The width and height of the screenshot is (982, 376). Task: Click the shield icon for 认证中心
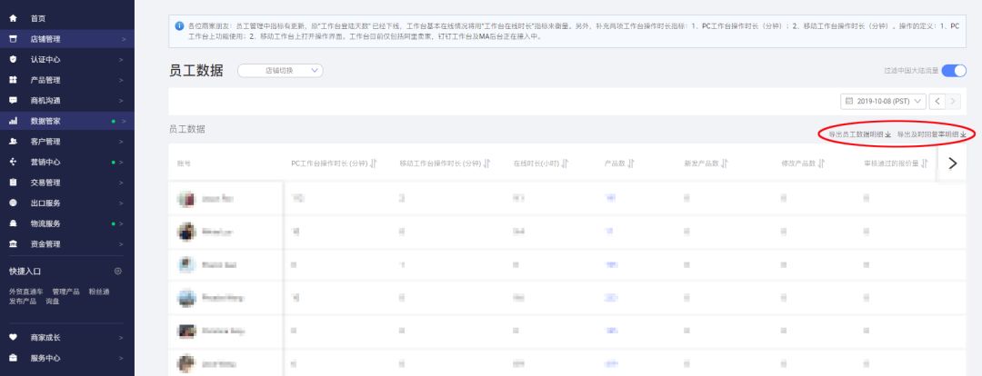13,59
